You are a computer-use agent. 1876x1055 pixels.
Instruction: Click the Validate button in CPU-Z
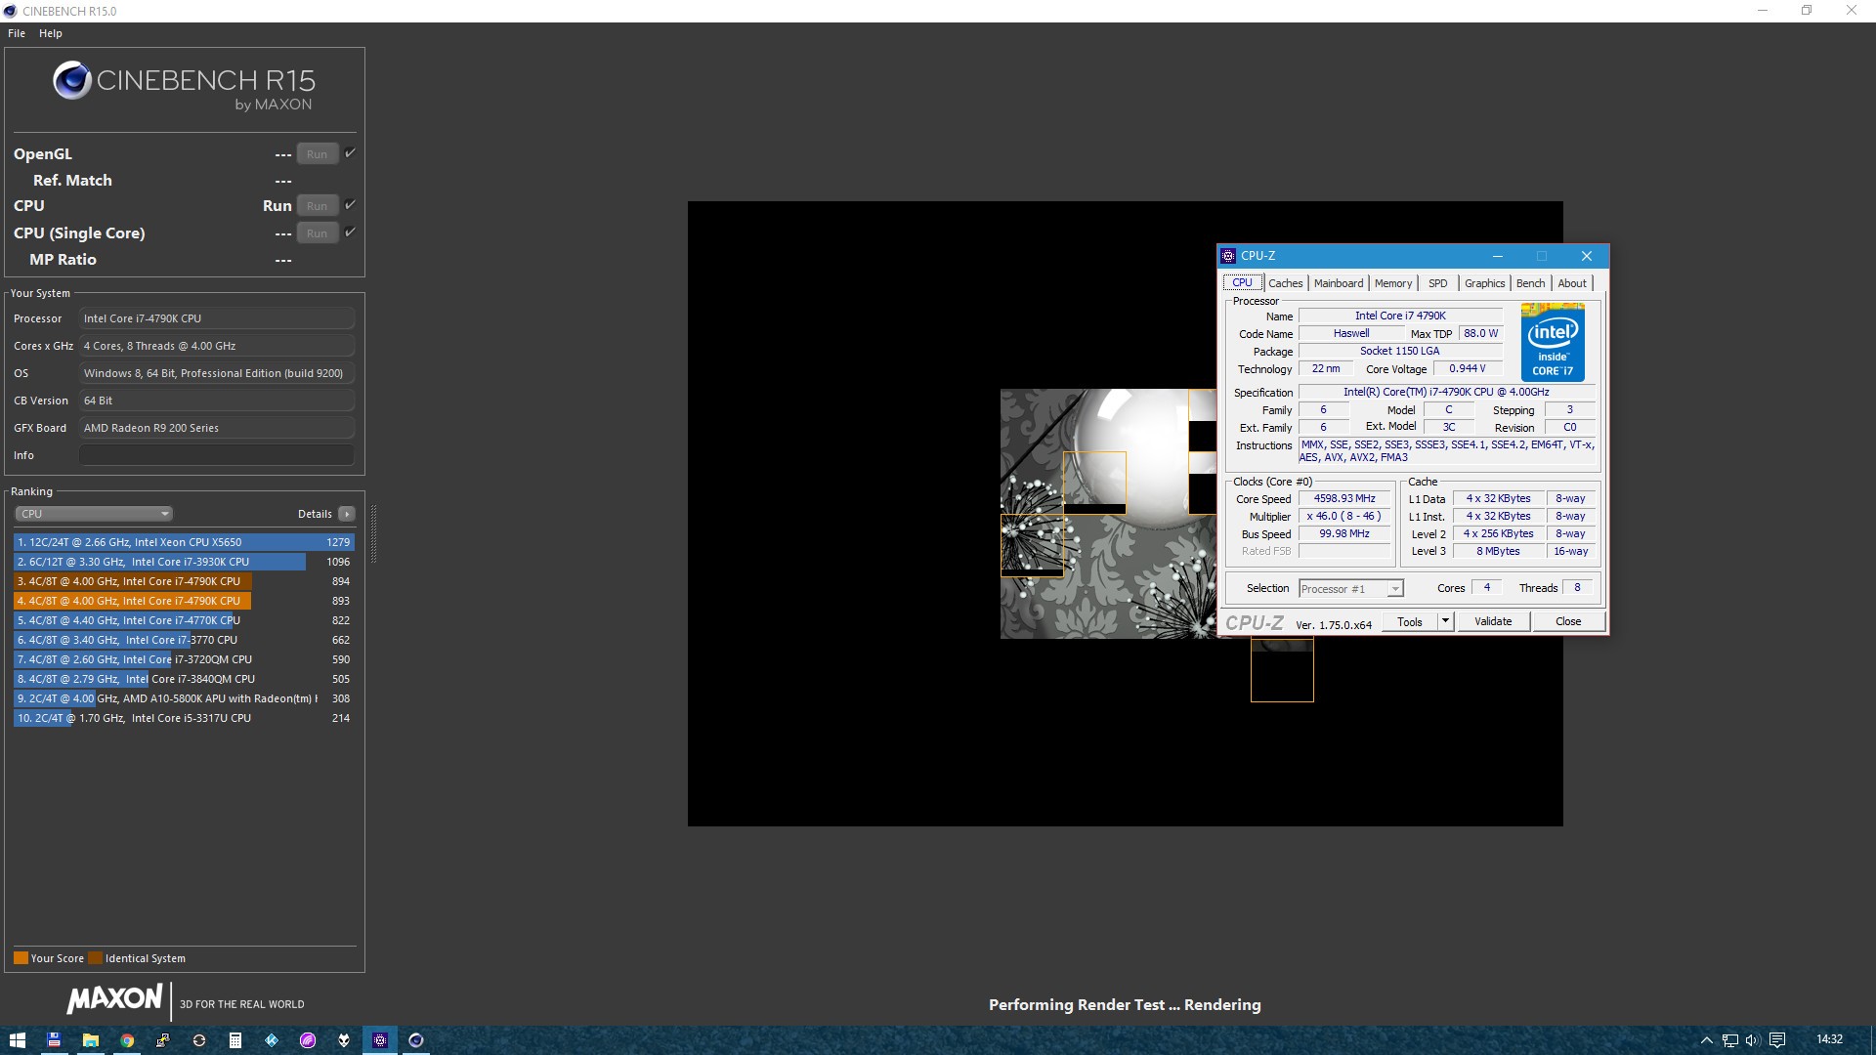tap(1493, 622)
